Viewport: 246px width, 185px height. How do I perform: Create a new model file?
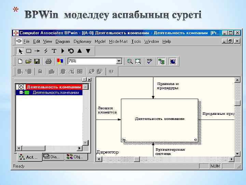[x=20, y=61]
